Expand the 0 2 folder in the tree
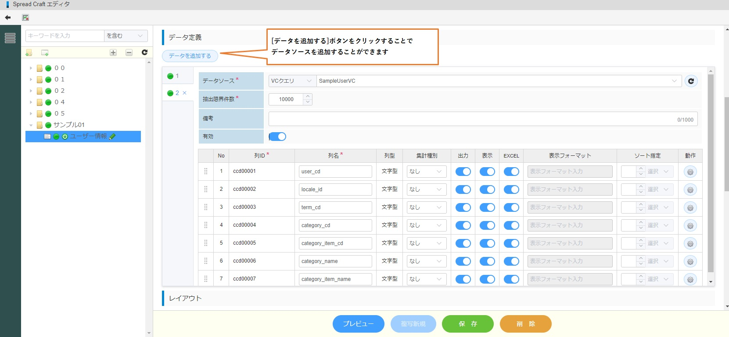 tap(31, 91)
